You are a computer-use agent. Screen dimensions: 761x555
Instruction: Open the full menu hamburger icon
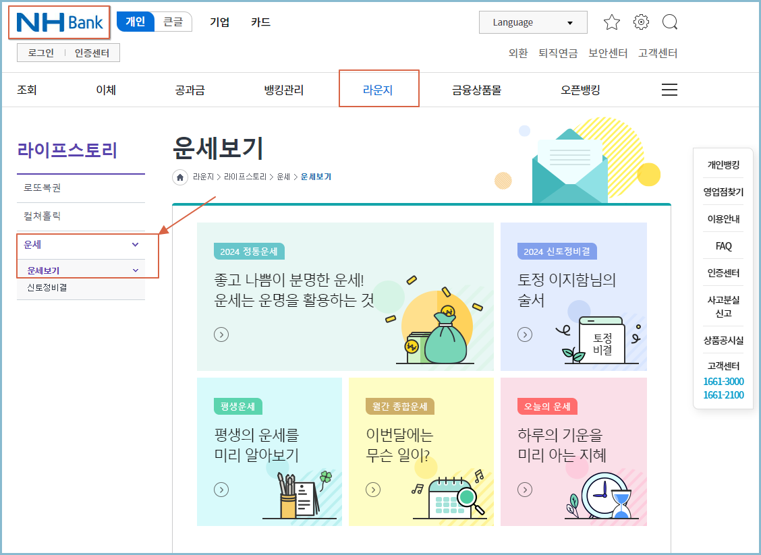(669, 89)
